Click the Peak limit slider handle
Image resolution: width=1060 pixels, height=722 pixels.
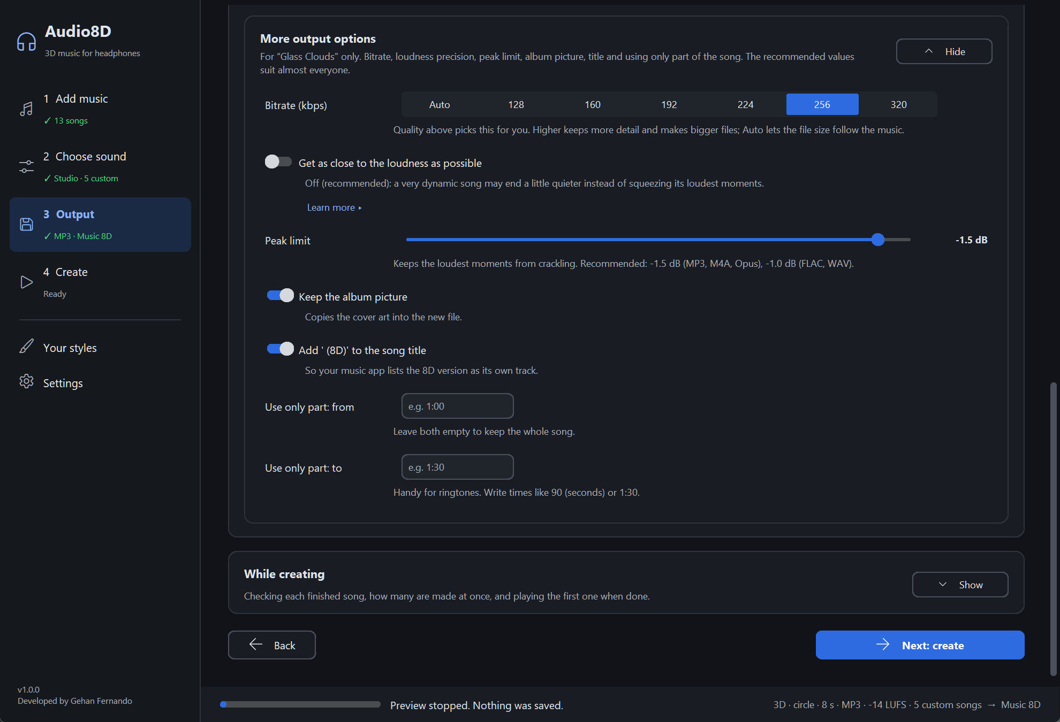tap(877, 240)
